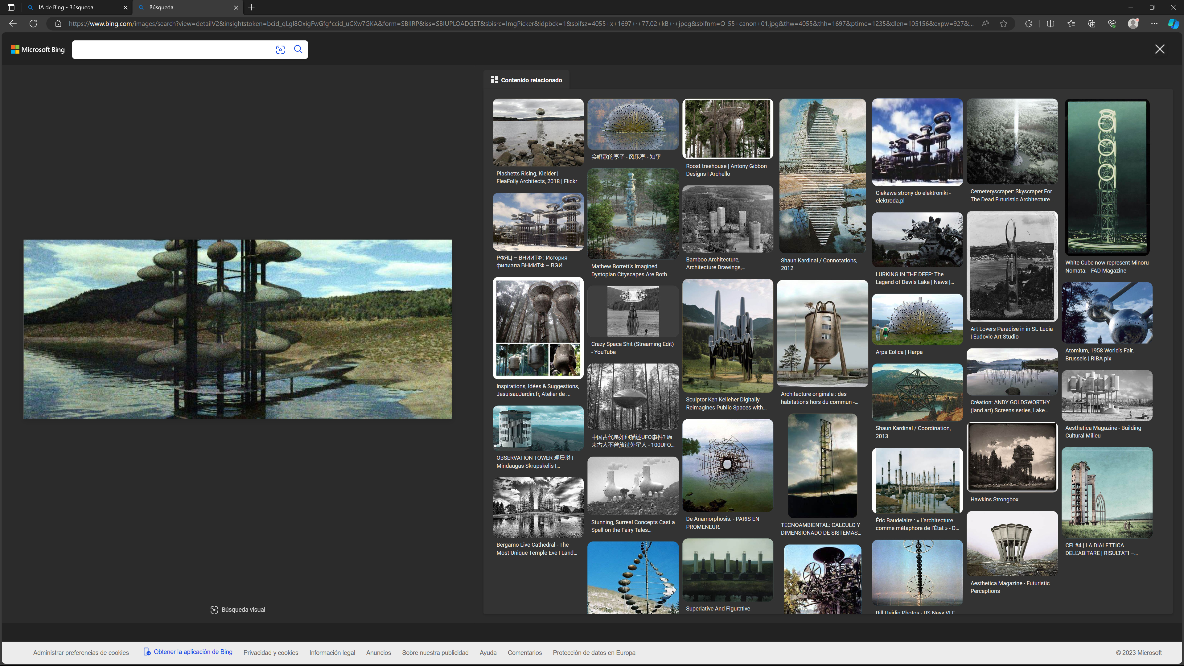The height and width of the screenshot is (666, 1184).
Task: Open the Plashetts Rising Kielder thumbnail
Action: pos(538,132)
